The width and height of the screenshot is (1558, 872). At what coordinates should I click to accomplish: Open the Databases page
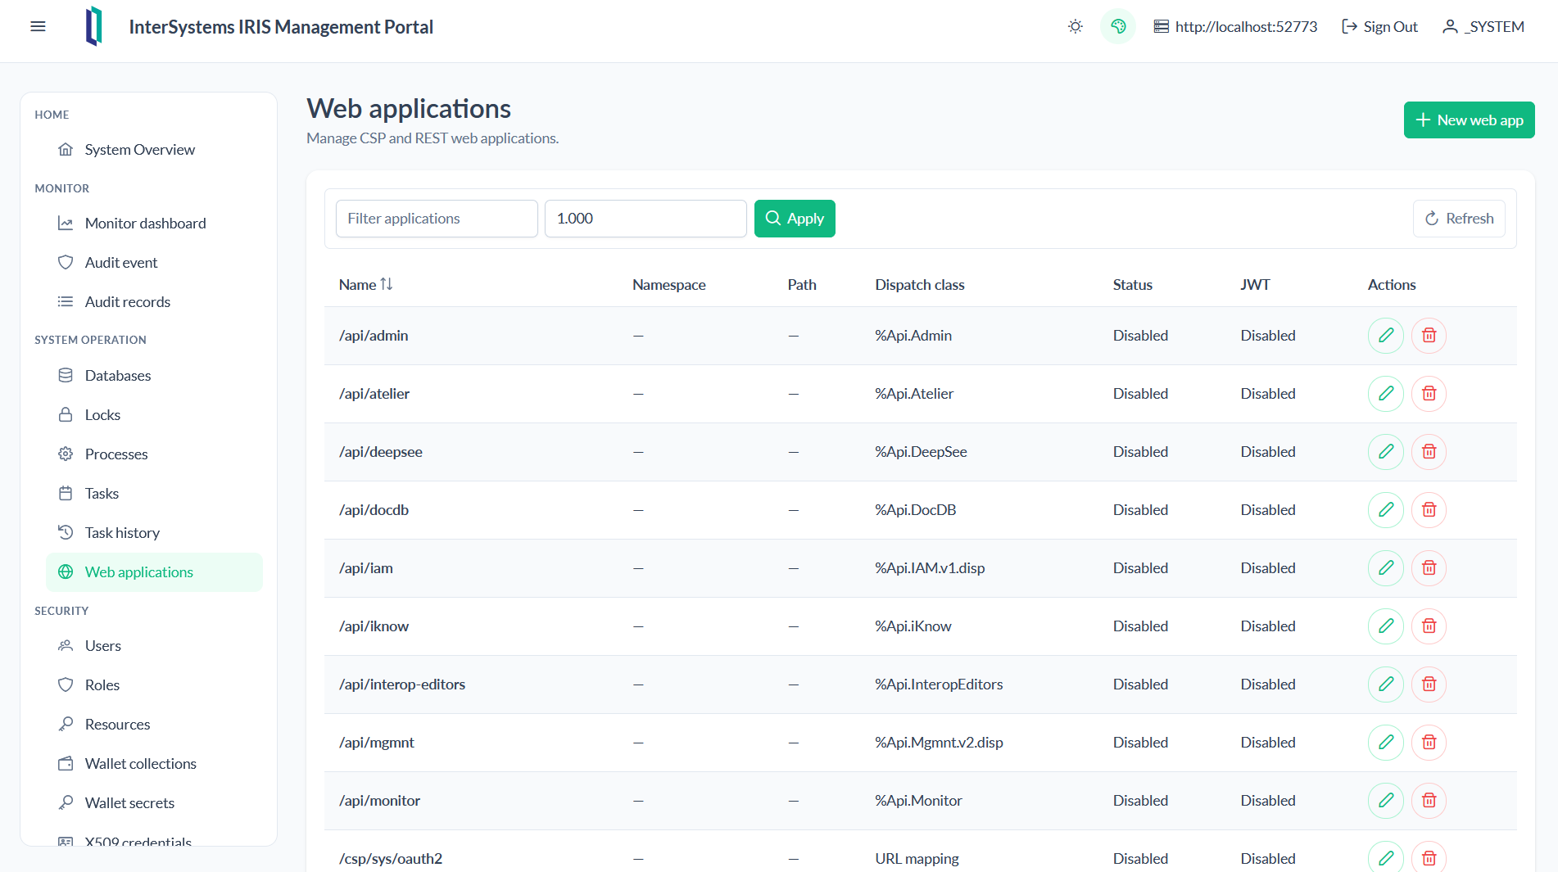coord(154,376)
